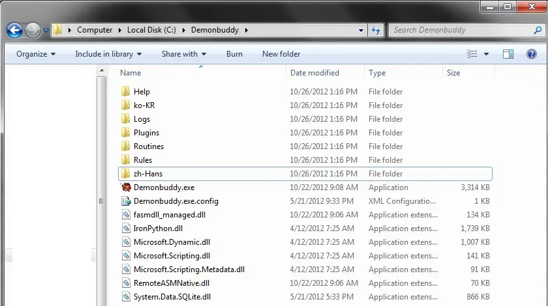Click the 866 KB size value

pyautogui.click(x=478, y=297)
